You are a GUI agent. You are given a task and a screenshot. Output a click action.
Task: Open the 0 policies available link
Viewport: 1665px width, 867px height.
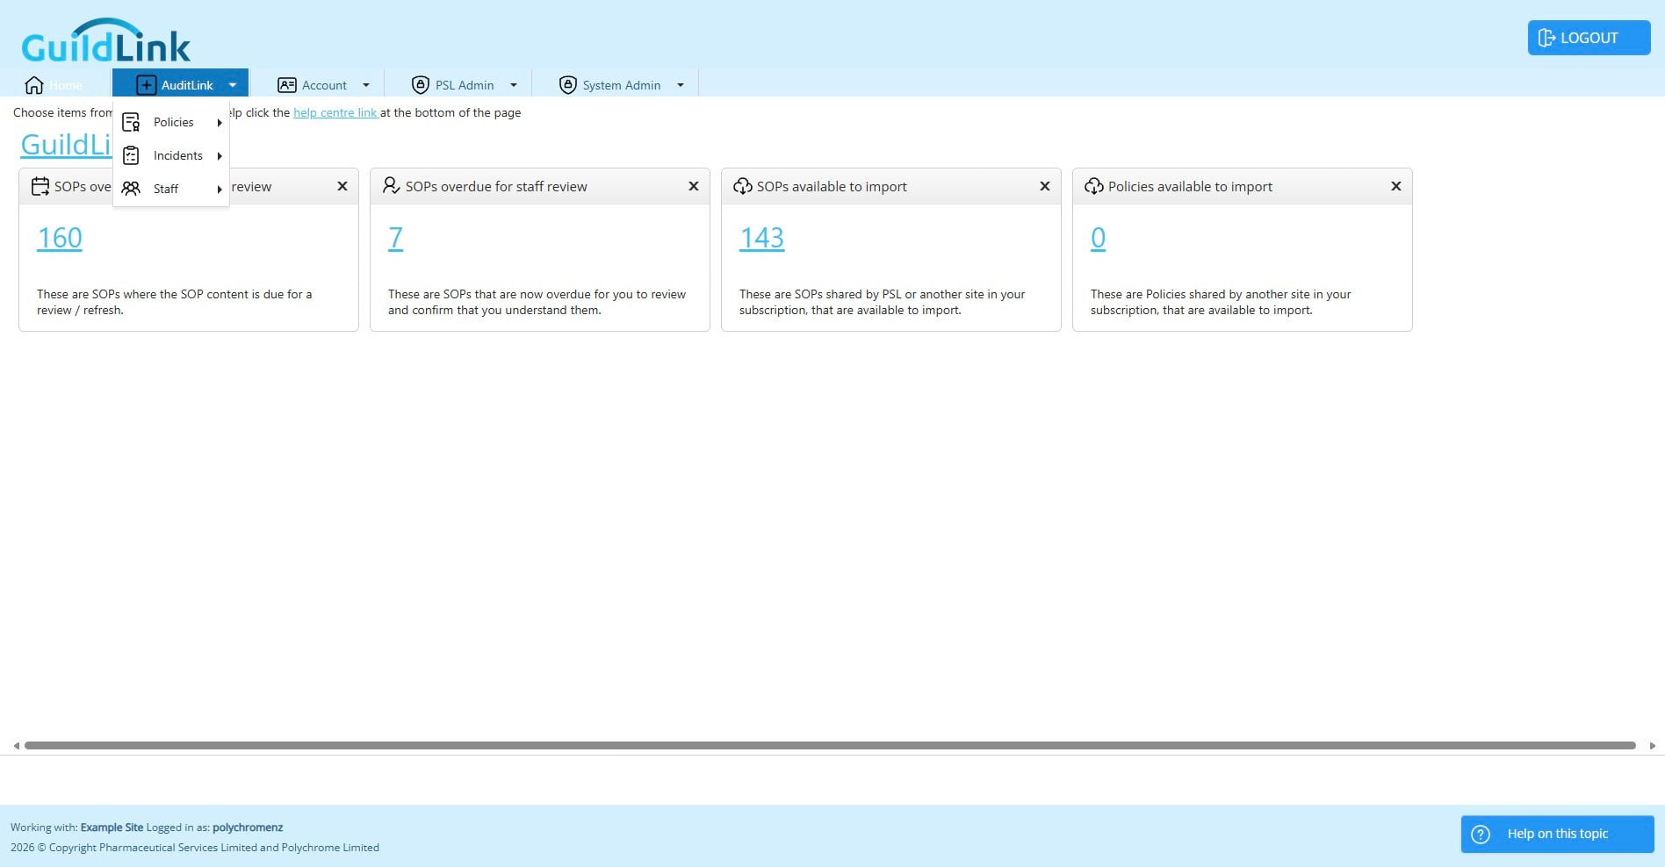(1098, 238)
